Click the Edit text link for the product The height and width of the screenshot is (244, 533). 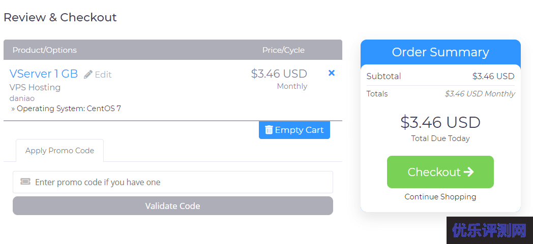[103, 75]
